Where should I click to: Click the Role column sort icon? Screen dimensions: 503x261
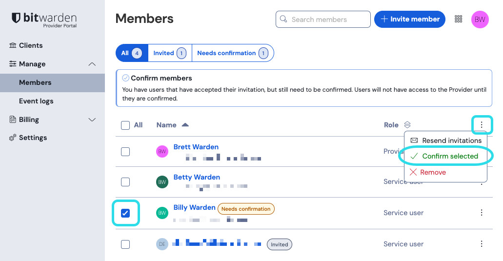[407, 125]
